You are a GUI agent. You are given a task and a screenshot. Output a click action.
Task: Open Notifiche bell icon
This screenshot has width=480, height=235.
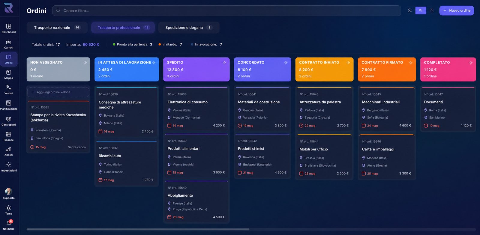[8, 225]
